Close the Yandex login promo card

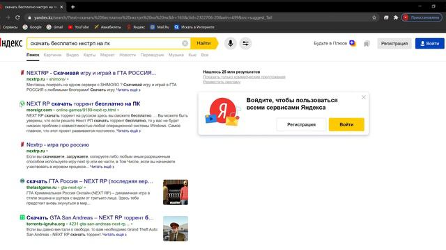[x=364, y=97]
